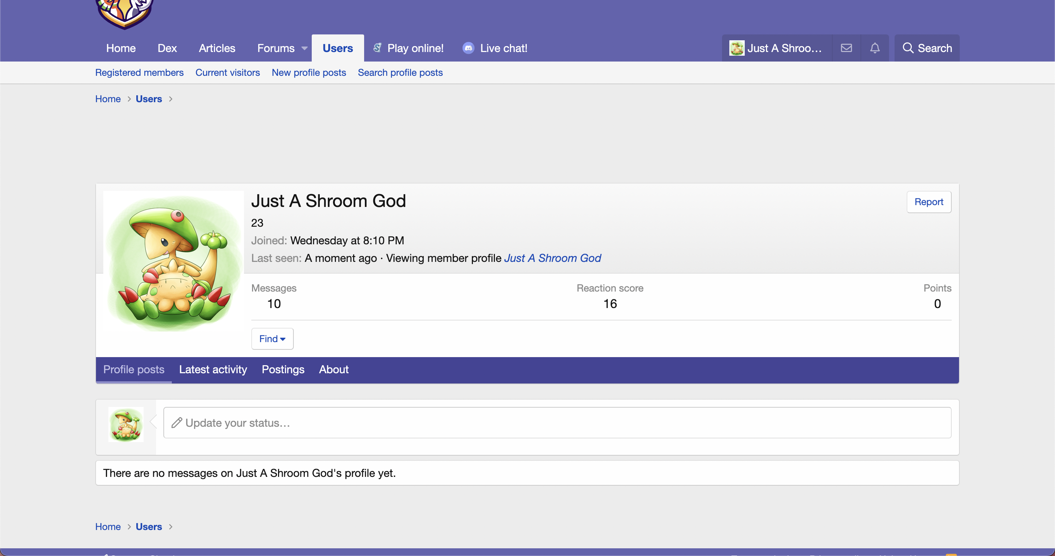Expand the Forums dropdown arrow
Viewport: 1055px width, 556px height.
pos(304,48)
